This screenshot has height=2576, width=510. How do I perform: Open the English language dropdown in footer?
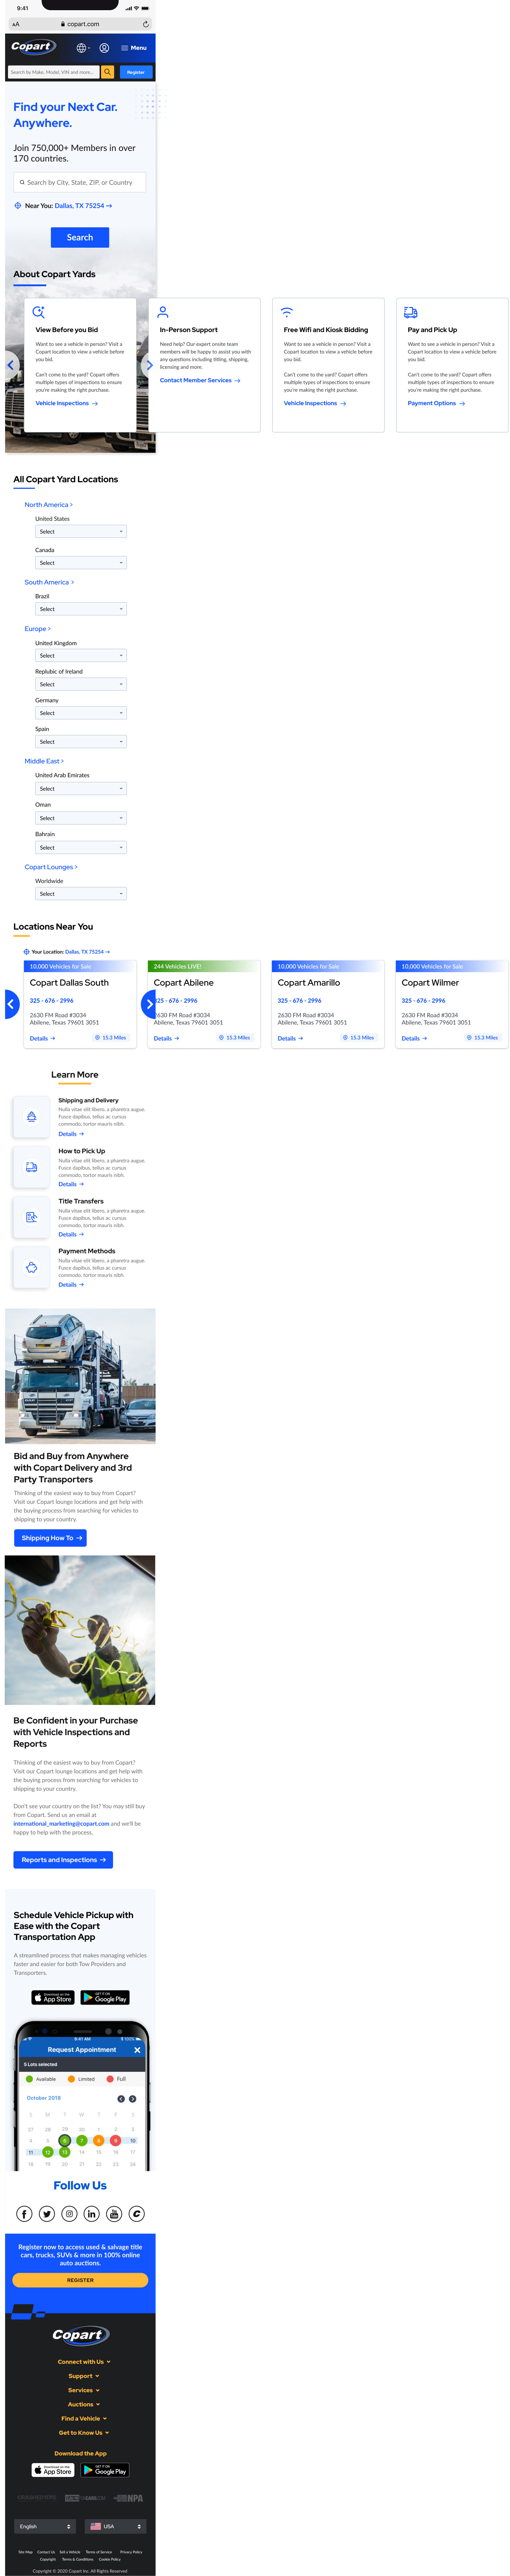tap(45, 2526)
